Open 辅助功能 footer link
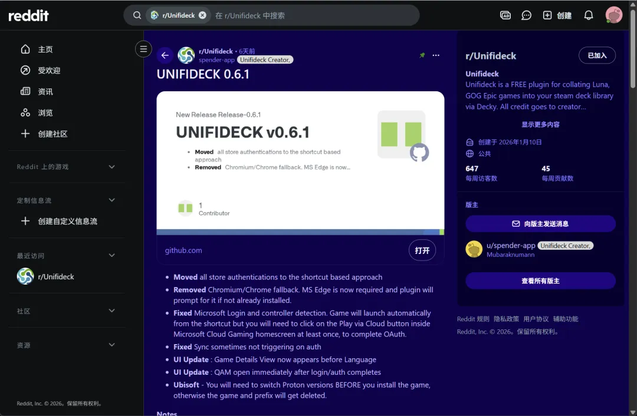Viewport: 637px width, 416px height. (566, 319)
